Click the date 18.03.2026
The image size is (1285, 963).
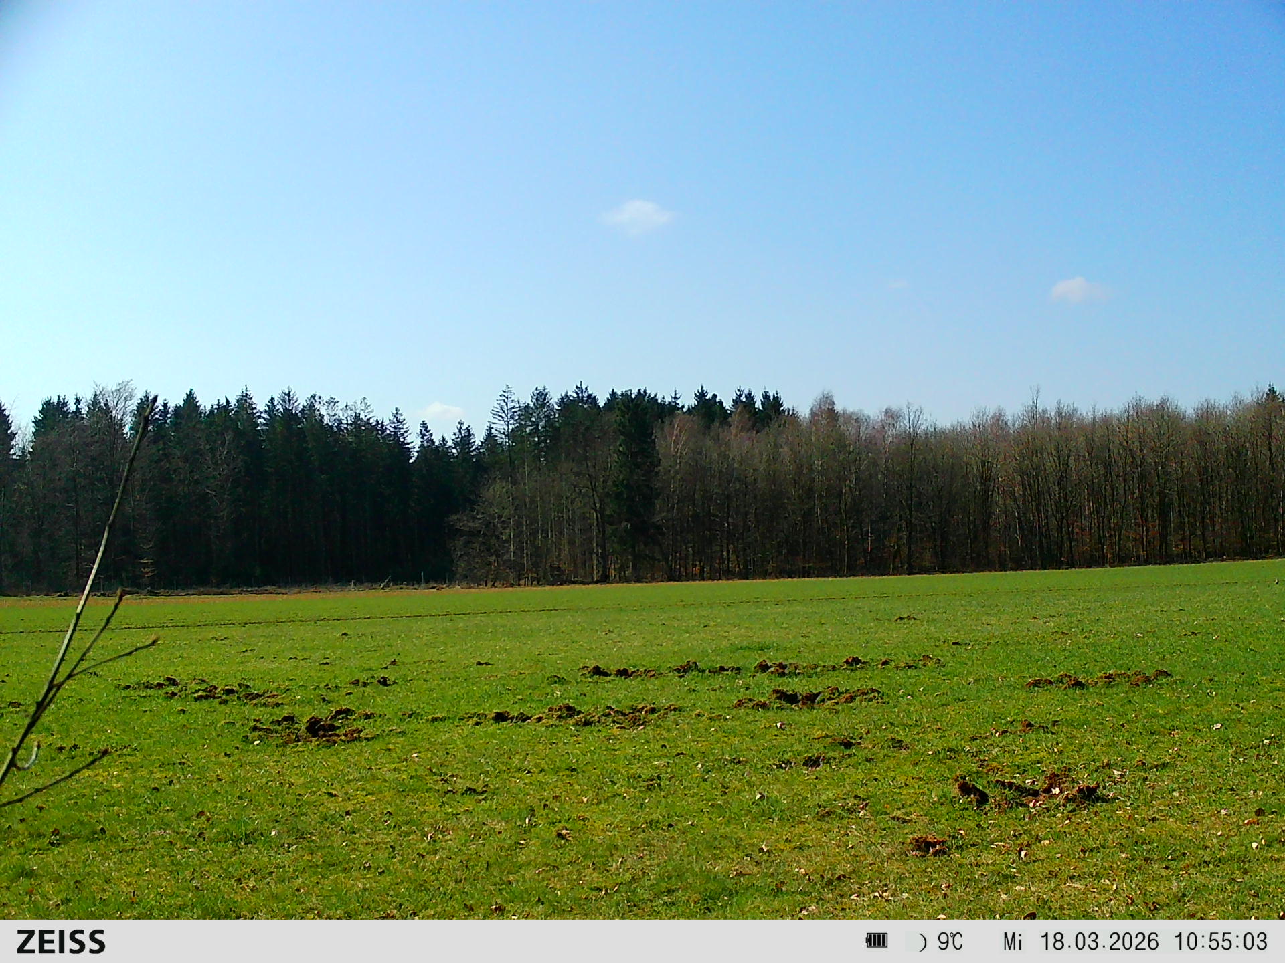click(1099, 942)
